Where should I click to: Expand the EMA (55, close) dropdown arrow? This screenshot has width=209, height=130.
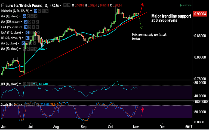pos(21,27)
